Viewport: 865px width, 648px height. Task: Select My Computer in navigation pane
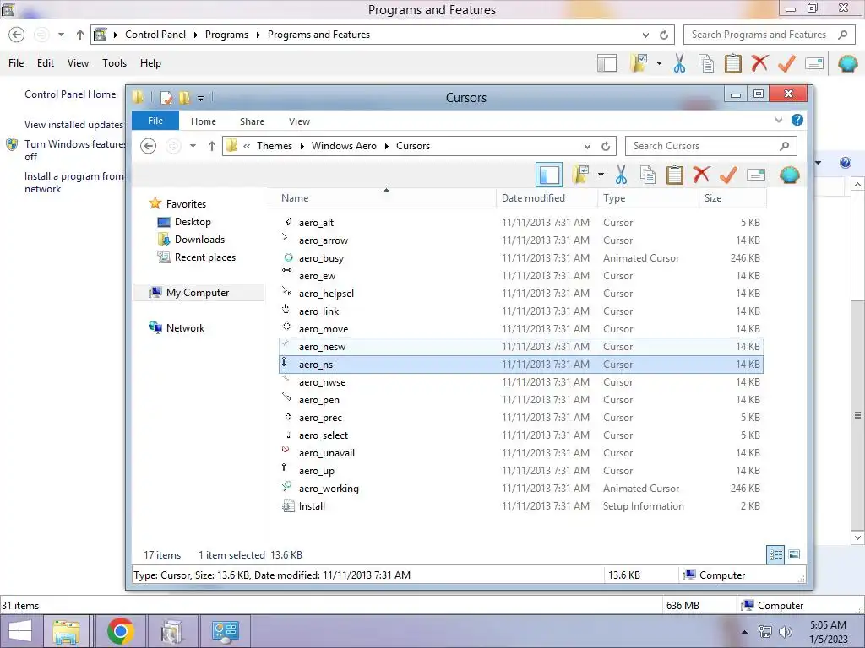(198, 293)
